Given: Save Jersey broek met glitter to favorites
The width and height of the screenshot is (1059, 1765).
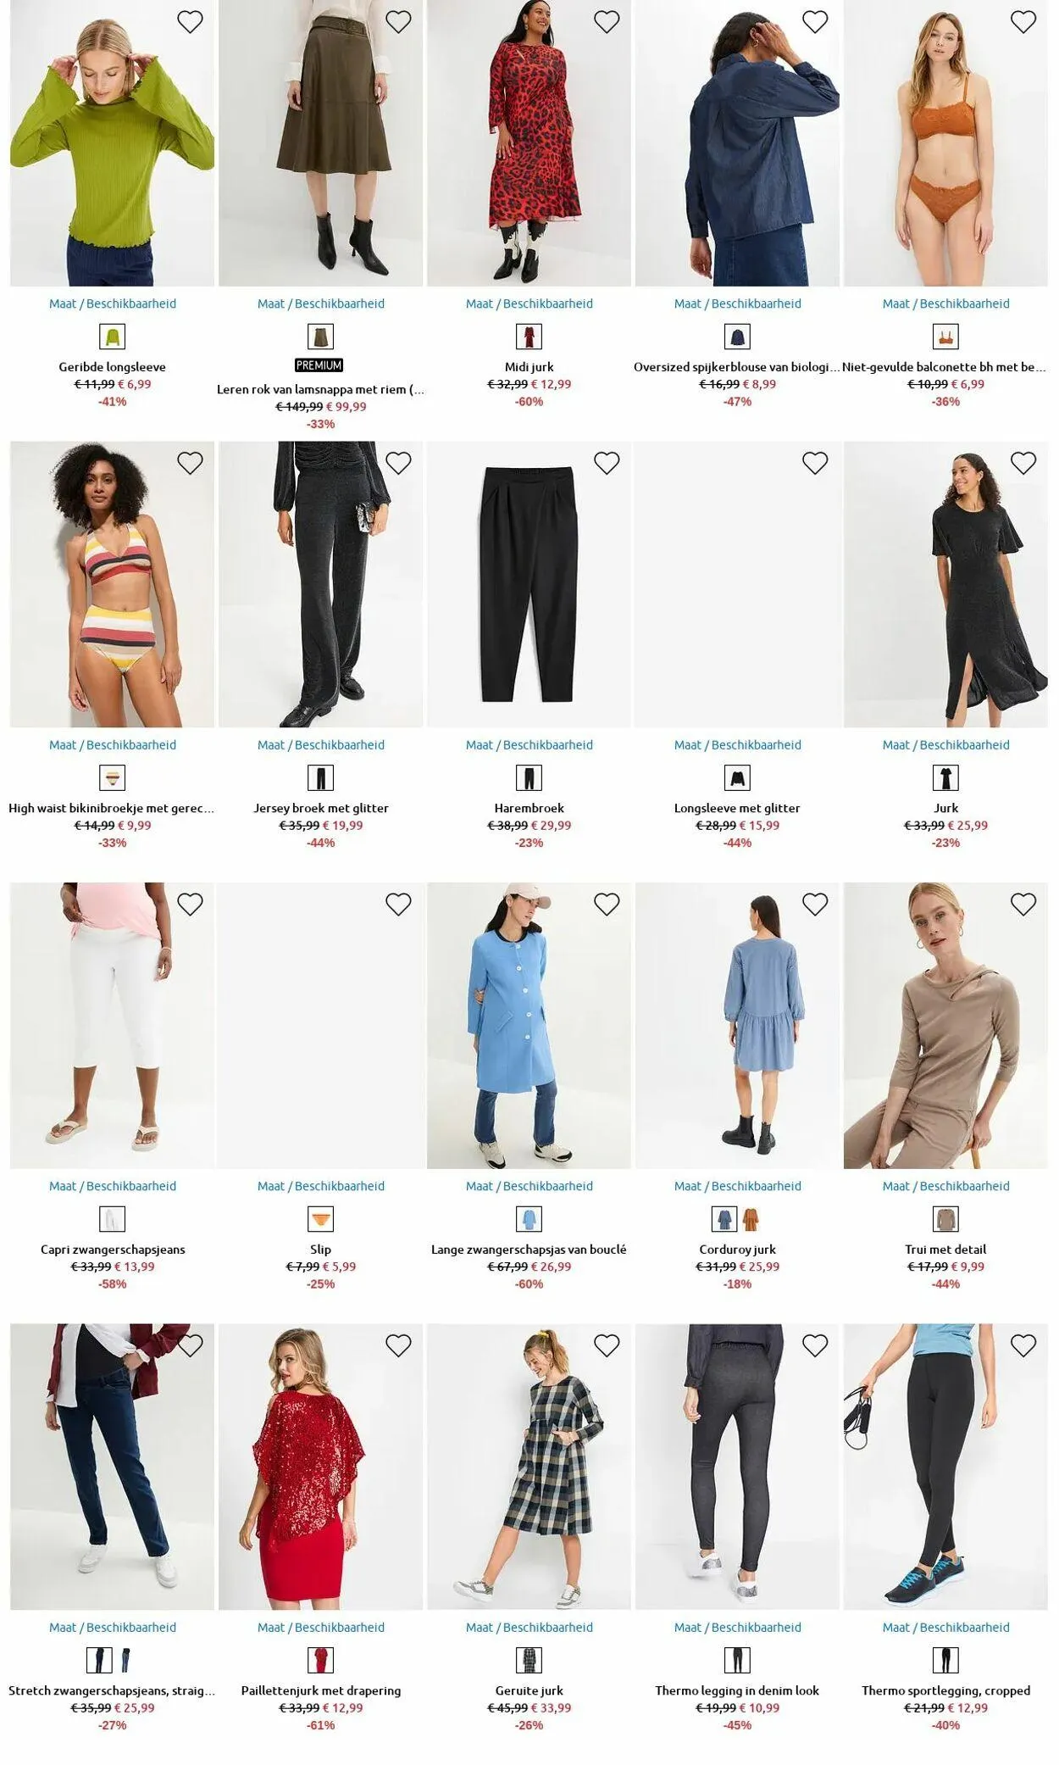Looking at the screenshot, I should click(x=398, y=463).
